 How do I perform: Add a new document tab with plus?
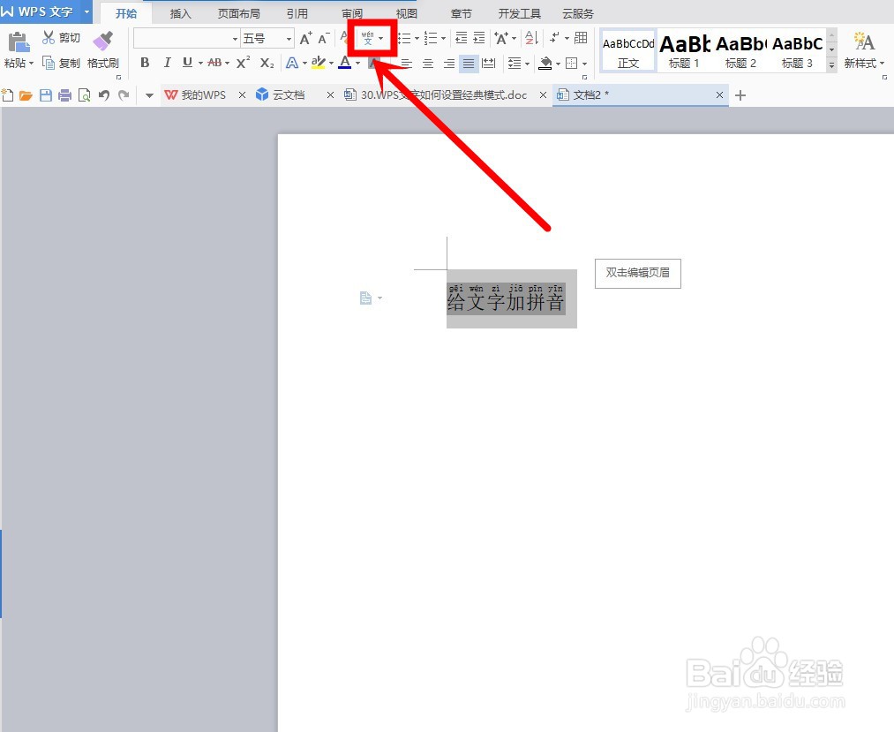[740, 95]
